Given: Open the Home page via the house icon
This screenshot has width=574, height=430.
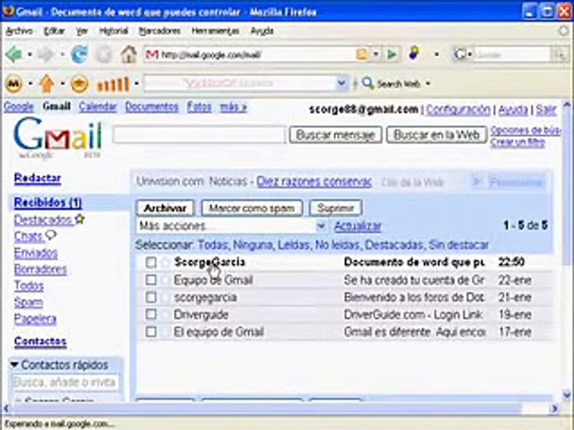Looking at the screenshot, I should [129, 54].
